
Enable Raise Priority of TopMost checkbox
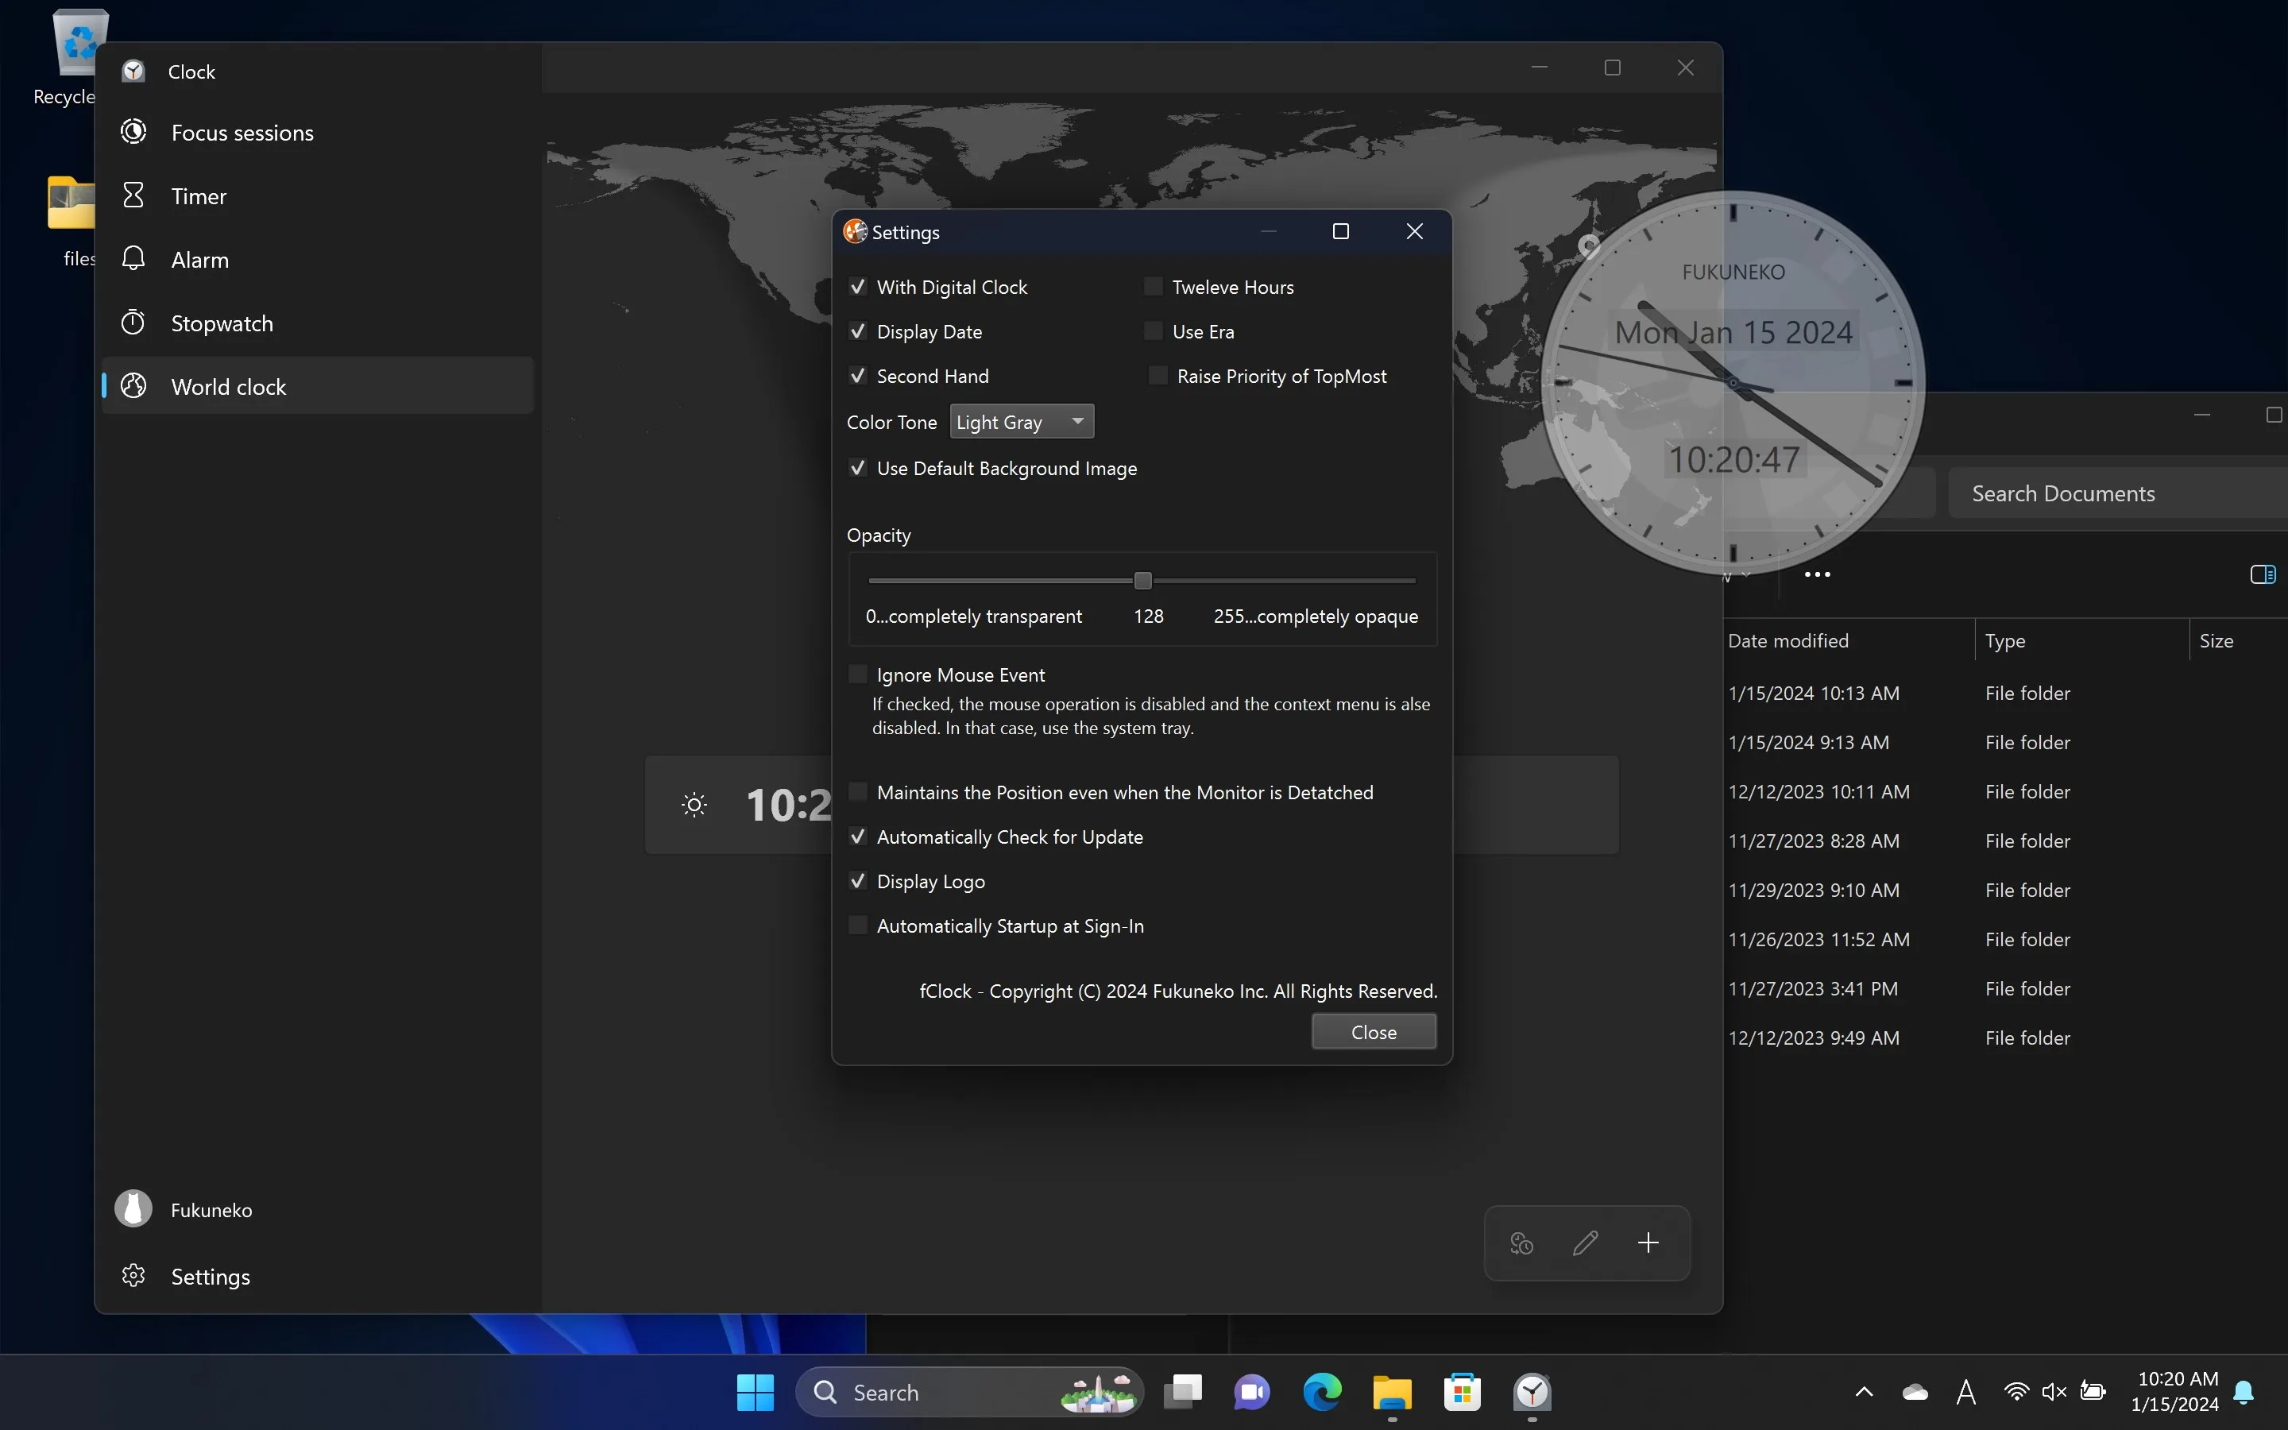1158,376
